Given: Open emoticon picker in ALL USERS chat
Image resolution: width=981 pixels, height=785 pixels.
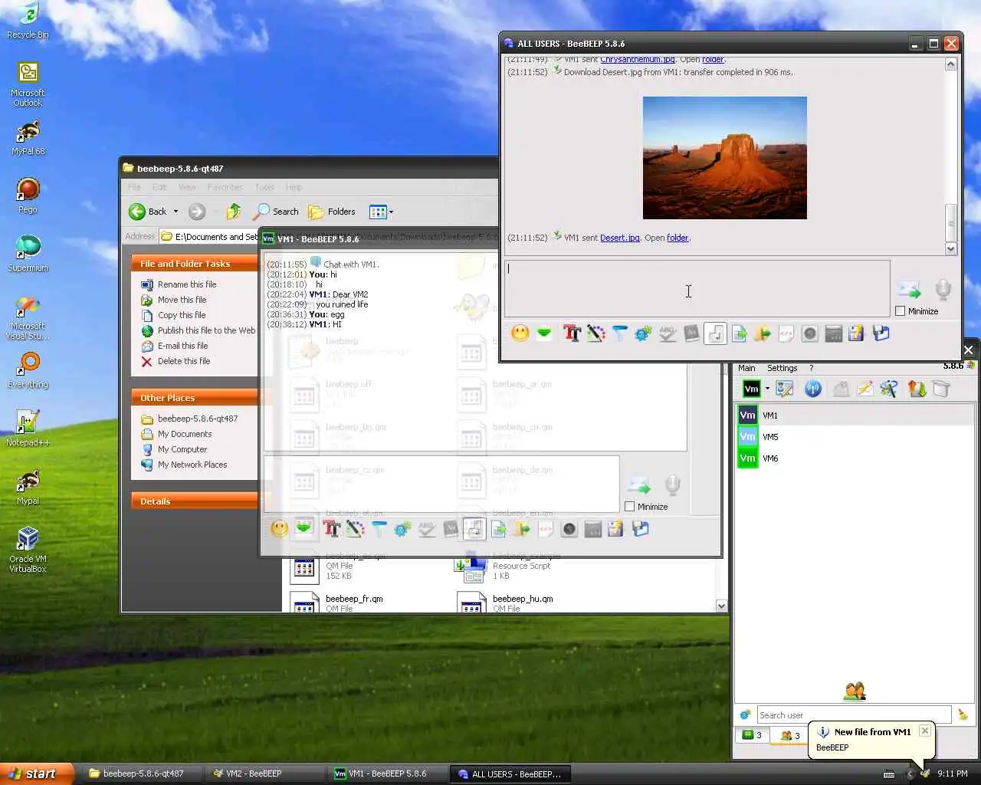Looking at the screenshot, I should pyautogui.click(x=520, y=333).
